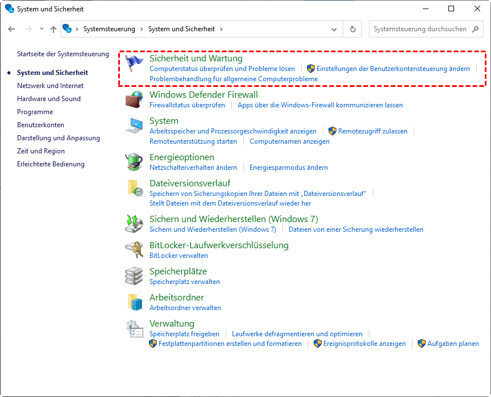Click the magnifier icon in search box
Screen dimensions: 491x397
475,29
